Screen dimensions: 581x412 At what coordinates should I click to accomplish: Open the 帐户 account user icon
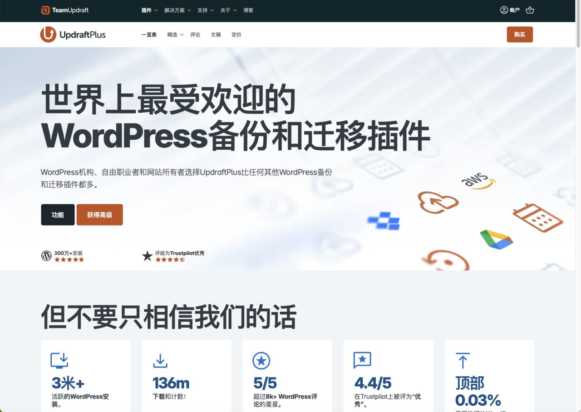point(504,10)
